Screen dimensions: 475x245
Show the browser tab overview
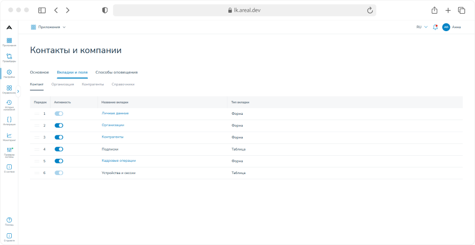[461, 10]
